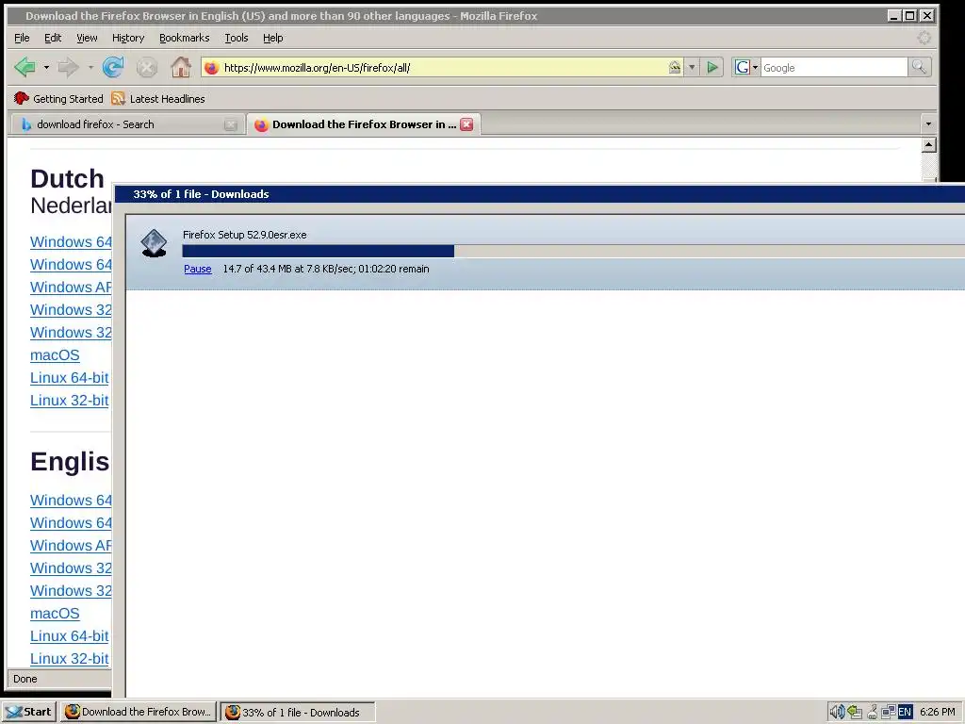Select the Download the Firefox Browser tab

pos(364,124)
